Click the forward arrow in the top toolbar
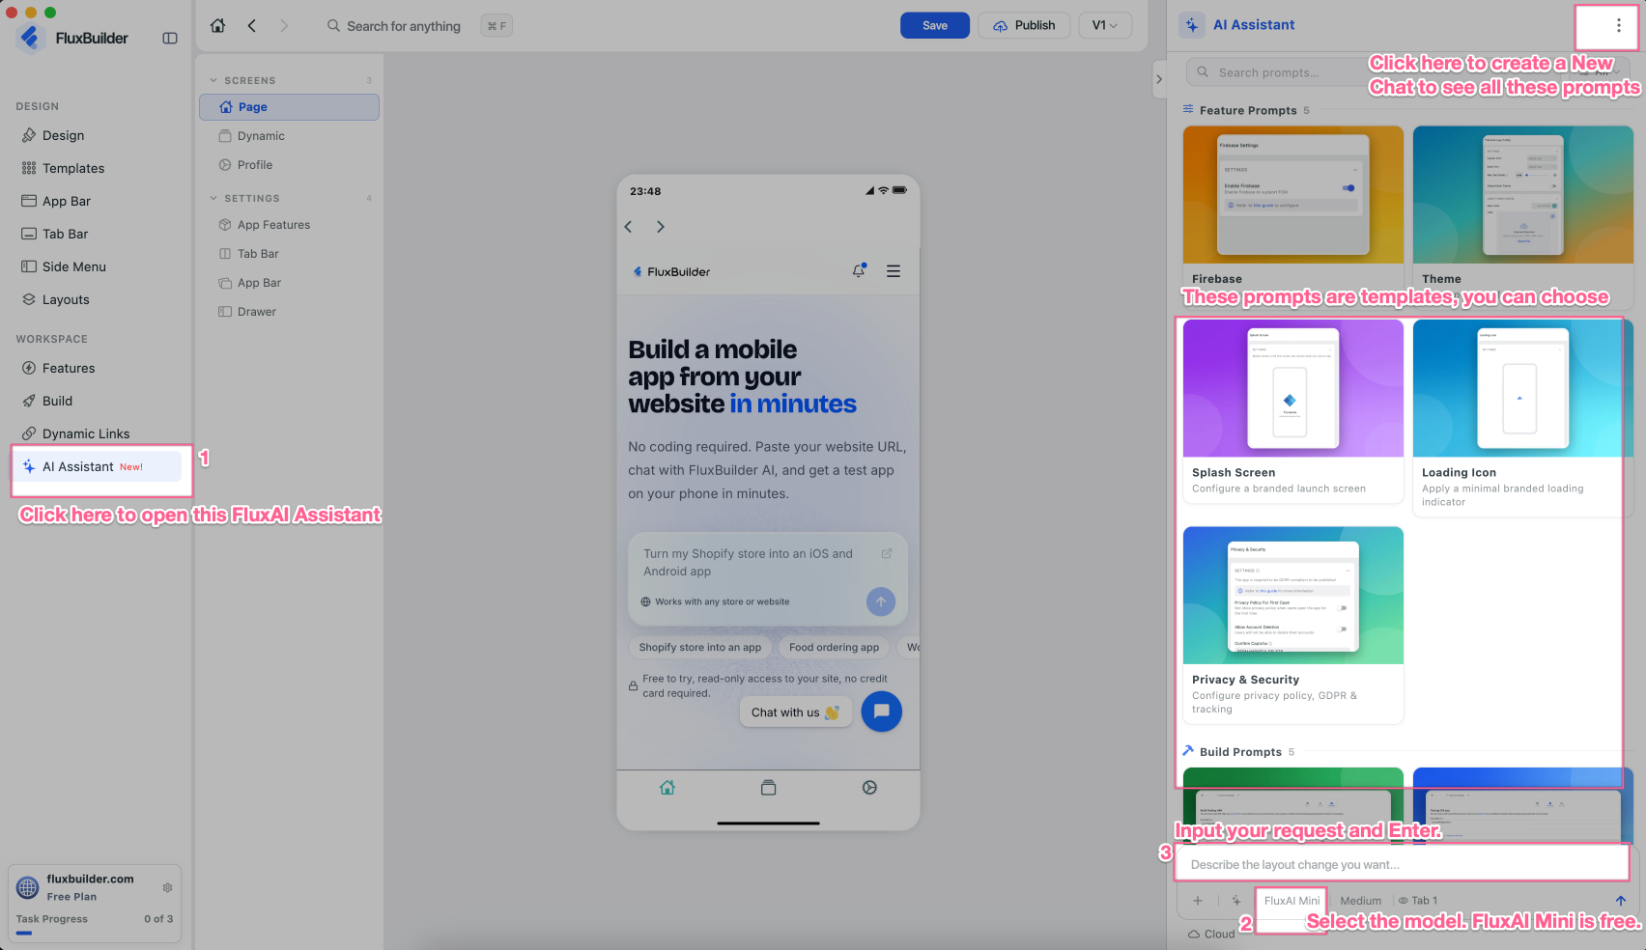The width and height of the screenshot is (1646, 950). click(284, 26)
